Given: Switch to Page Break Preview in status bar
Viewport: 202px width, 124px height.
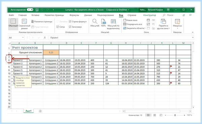Looking at the screenshot, I should tap(161, 115).
